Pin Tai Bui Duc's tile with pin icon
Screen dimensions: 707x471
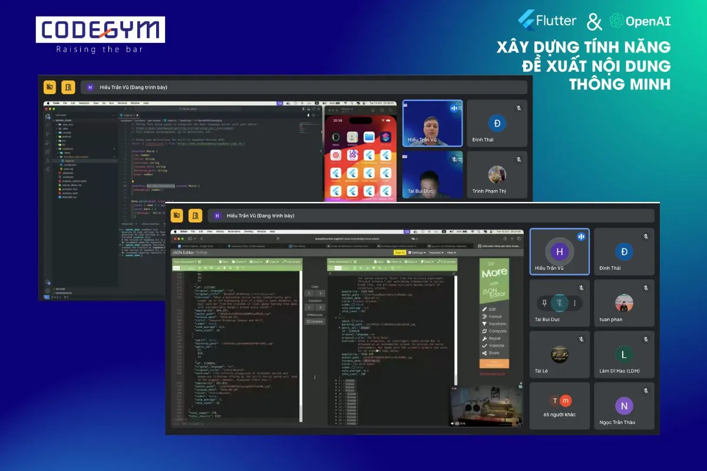coord(544,303)
